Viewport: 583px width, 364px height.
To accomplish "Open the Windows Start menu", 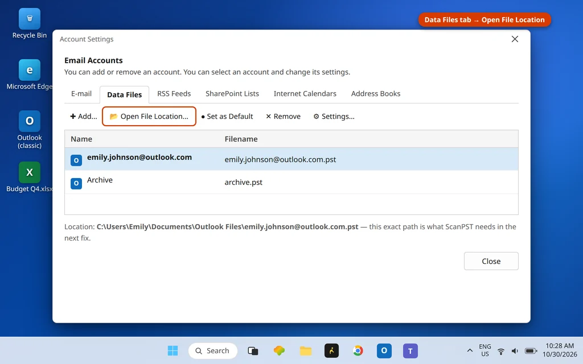I will (x=173, y=350).
